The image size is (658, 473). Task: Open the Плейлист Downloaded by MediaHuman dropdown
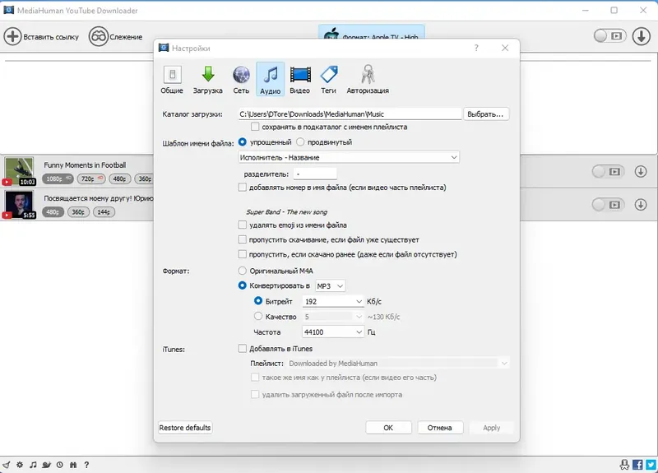coord(399,363)
